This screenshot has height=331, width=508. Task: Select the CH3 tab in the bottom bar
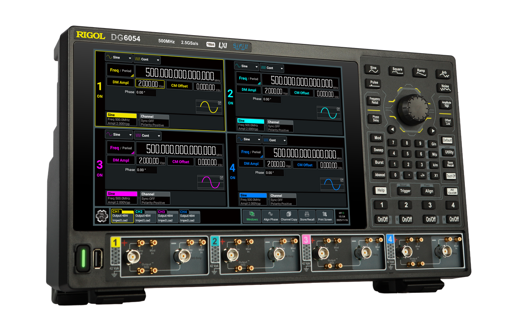(x=167, y=217)
